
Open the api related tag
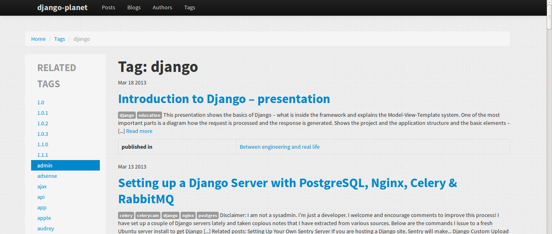point(65,197)
